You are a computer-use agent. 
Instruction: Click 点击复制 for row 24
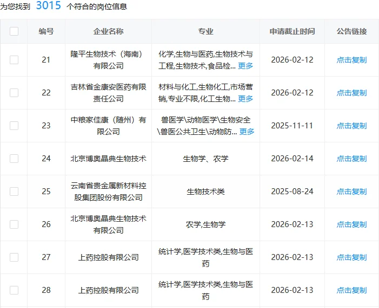(351, 159)
